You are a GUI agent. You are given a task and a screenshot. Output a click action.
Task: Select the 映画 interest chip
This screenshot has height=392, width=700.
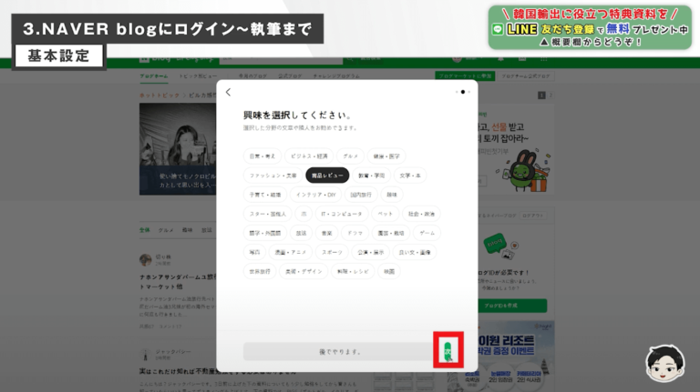(x=389, y=271)
